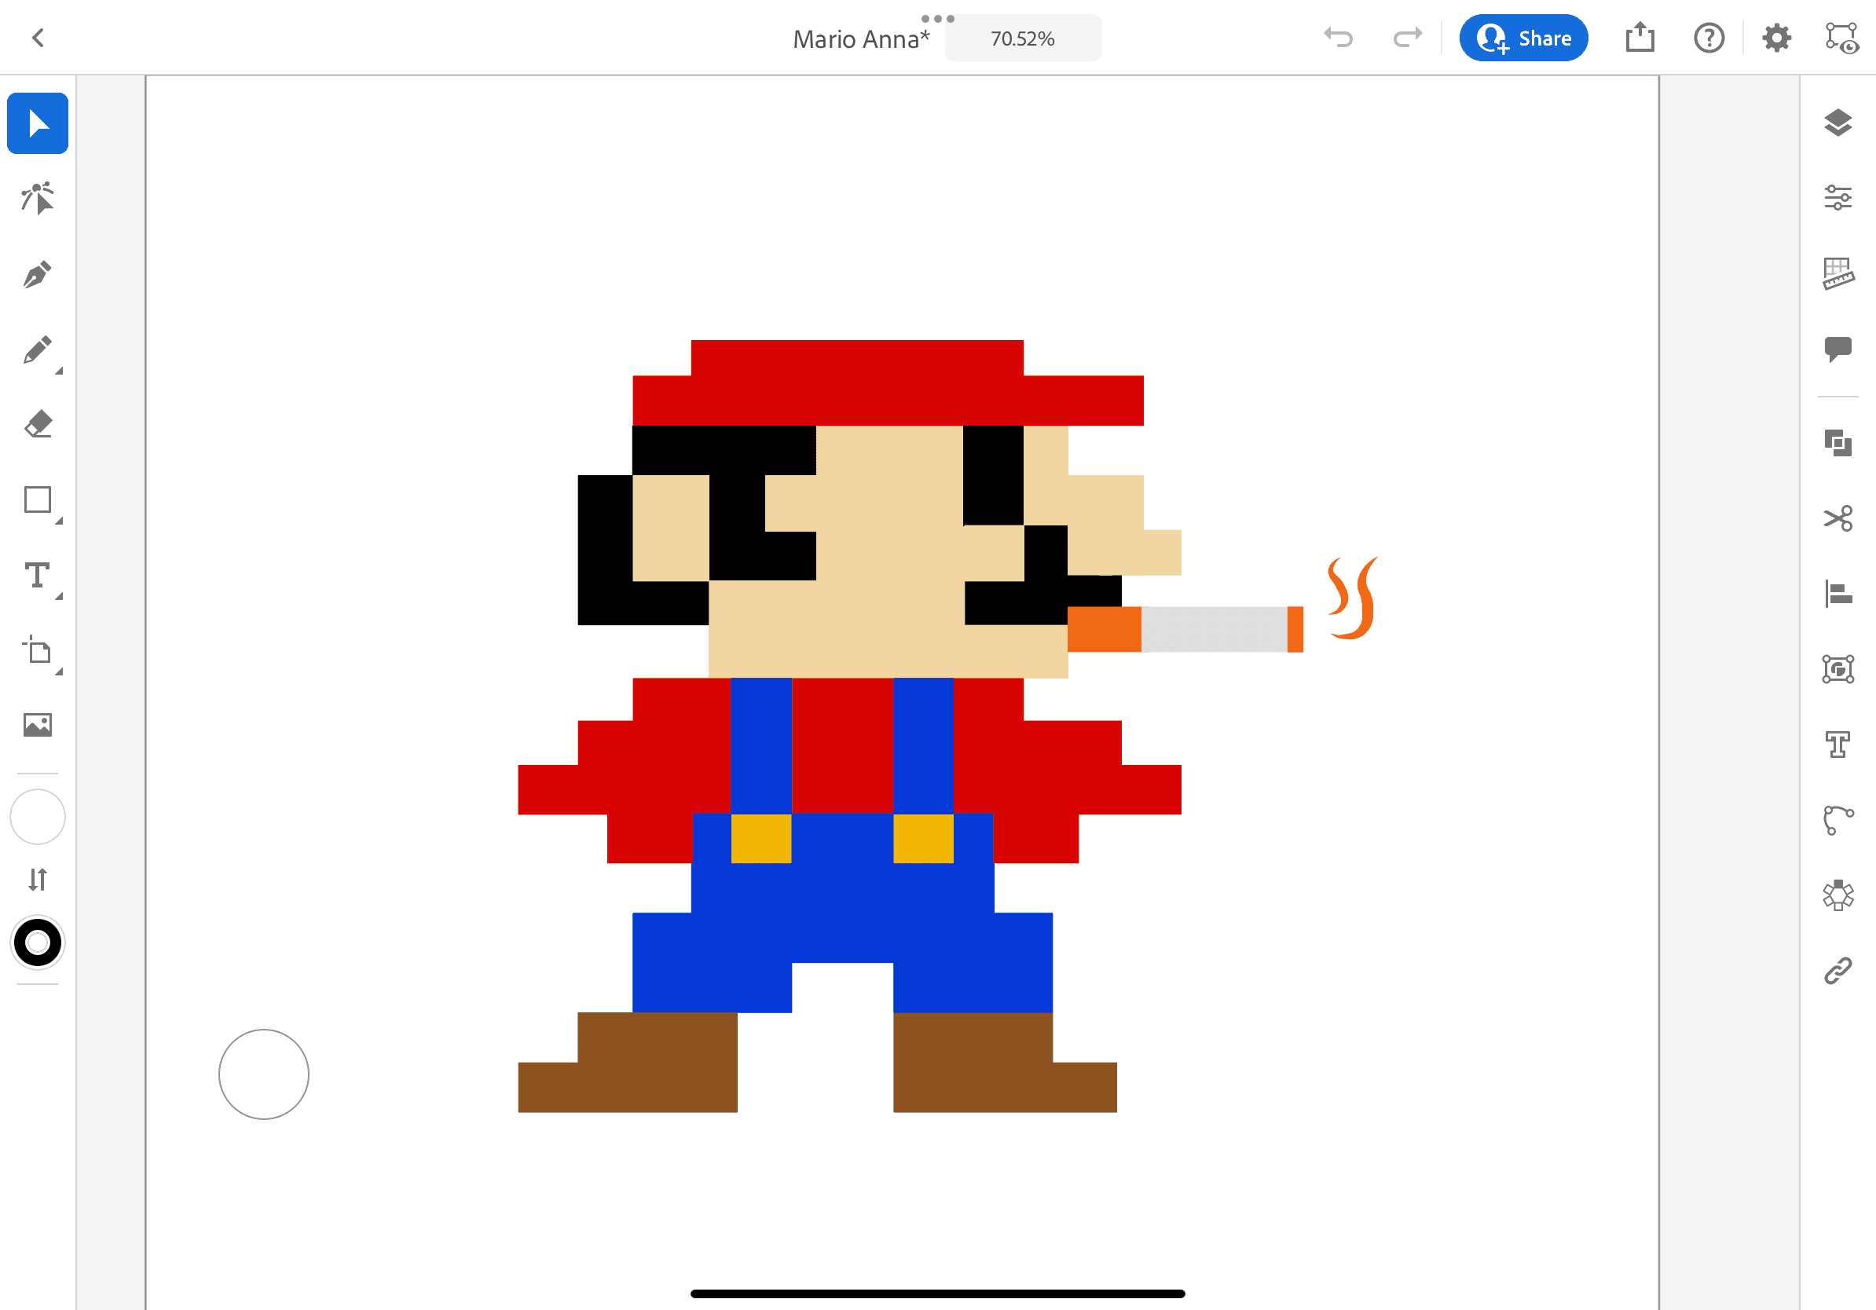This screenshot has width=1876, height=1310.
Task: Open the scissors Cut panel
Action: coord(1838,518)
